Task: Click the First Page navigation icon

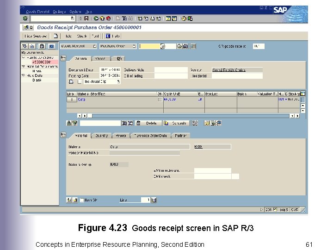Action: pyautogui.click(x=140, y=19)
